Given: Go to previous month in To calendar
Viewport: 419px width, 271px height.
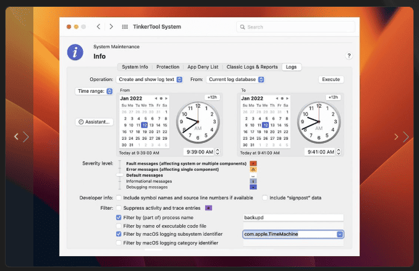Looking at the screenshot, I should click(x=277, y=98).
